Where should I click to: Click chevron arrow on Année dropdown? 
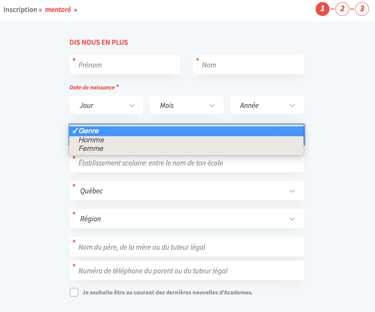pyautogui.click(x=292, y=105)
